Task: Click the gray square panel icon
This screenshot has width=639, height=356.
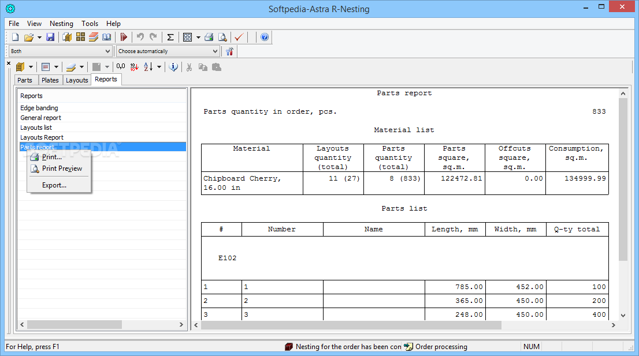Action: (96, 67)
